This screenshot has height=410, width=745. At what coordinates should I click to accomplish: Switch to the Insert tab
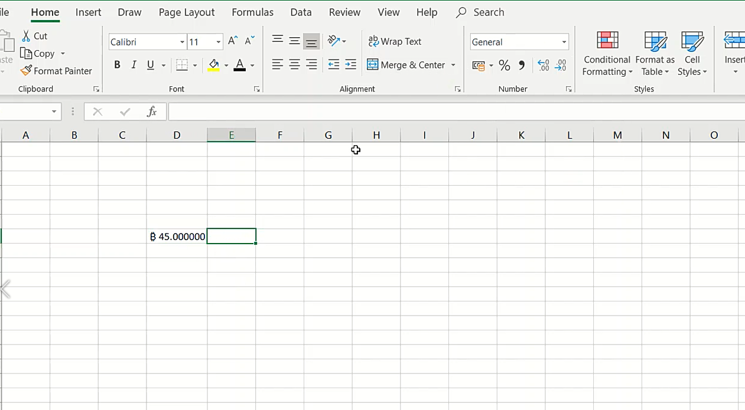point(88,12)
